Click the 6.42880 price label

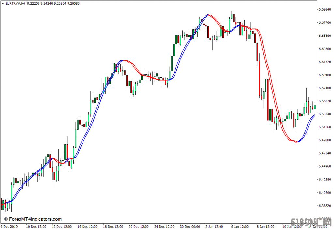pos(325,180)
